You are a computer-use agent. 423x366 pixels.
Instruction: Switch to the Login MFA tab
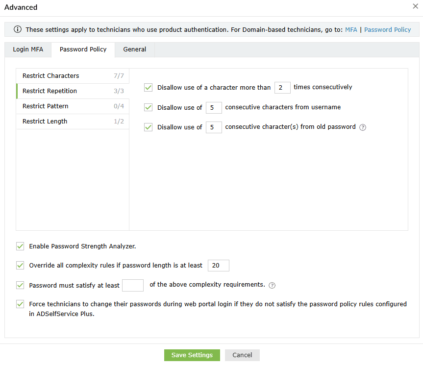coord(28,49)
